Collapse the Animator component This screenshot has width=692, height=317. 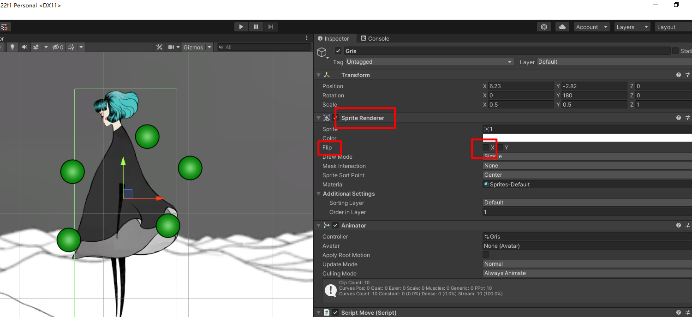(x=318, y=225)
